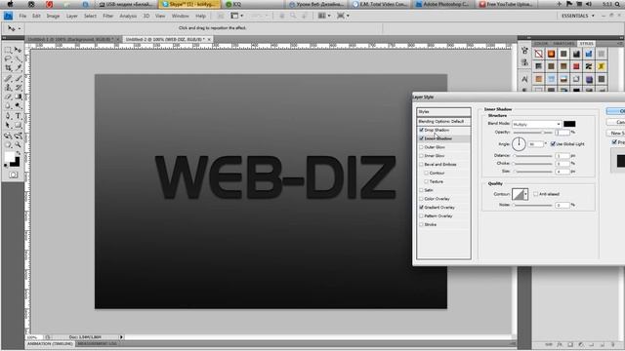The height and width of the screenshot is (351, 625).
Task: Open the Filter menu
Action: (108, 16)
